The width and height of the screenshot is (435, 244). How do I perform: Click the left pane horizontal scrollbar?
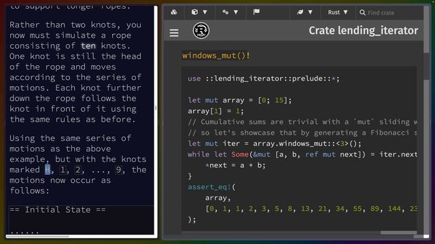[x=37, y=237]
